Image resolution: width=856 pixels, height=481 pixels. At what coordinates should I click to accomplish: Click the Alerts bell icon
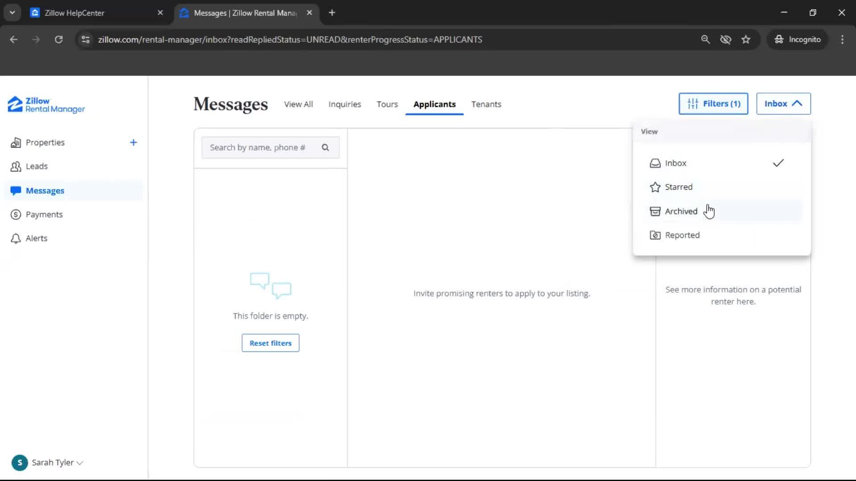coord(15,238)
